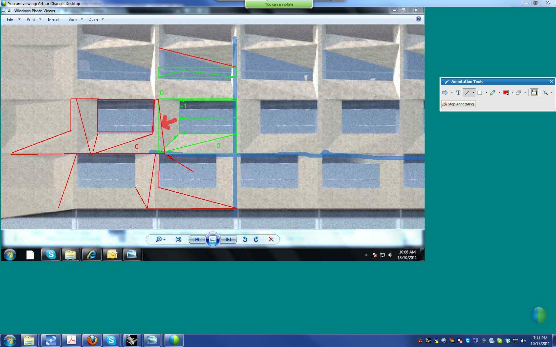Click the floating green-blue sphere widget
This screenshot has width=556, height=347.
[538, 315]
